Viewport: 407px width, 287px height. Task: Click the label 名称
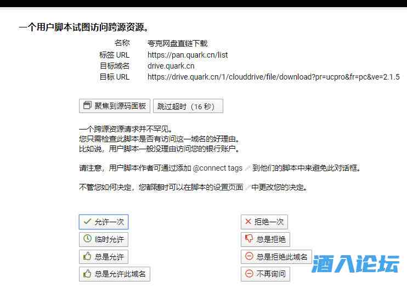(x=122, y=43)
